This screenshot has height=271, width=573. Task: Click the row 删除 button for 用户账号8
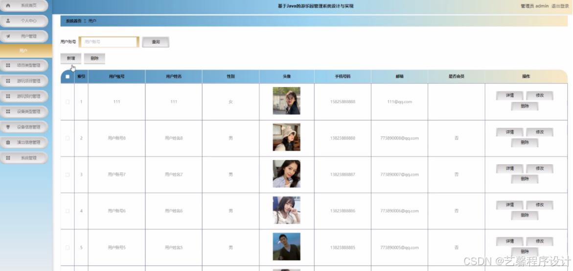click(x=525, y=143)
